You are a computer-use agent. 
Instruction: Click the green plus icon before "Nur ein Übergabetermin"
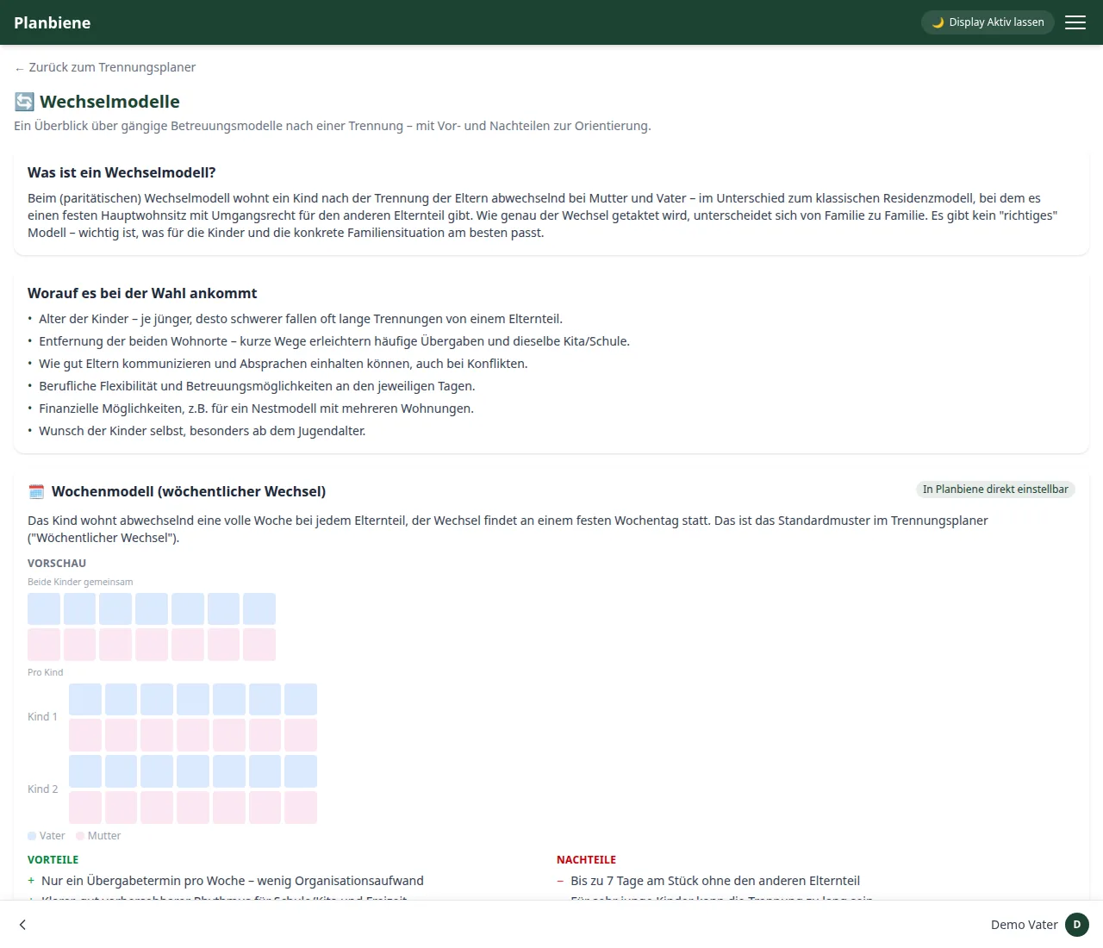[x=31, y=881]
